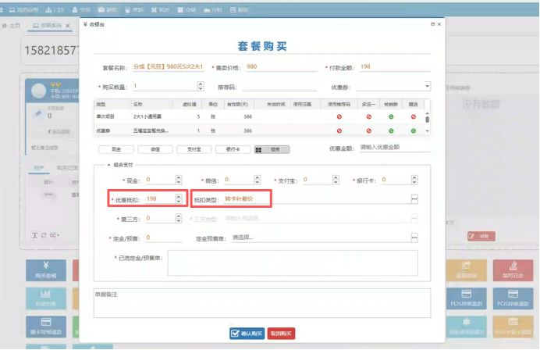
Task: Click 赠送 green icon in 优惠券 row
Action: coord(413,130)
